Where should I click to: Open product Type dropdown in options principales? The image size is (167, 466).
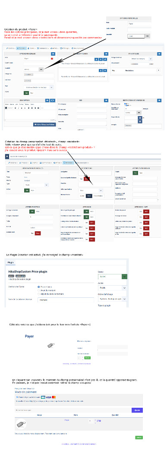coord(39,87)
